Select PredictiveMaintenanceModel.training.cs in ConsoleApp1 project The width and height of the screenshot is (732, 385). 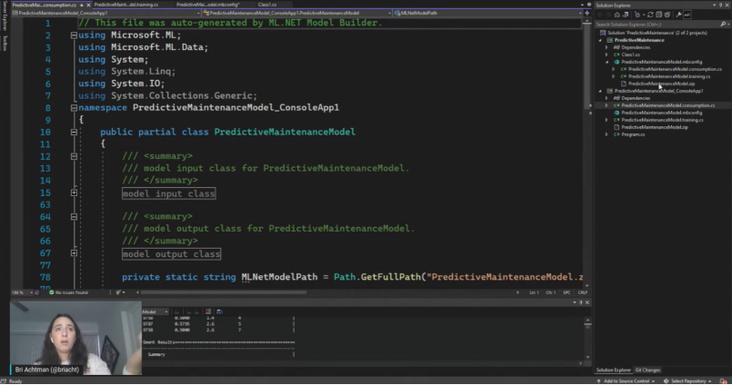coord(662,120)
